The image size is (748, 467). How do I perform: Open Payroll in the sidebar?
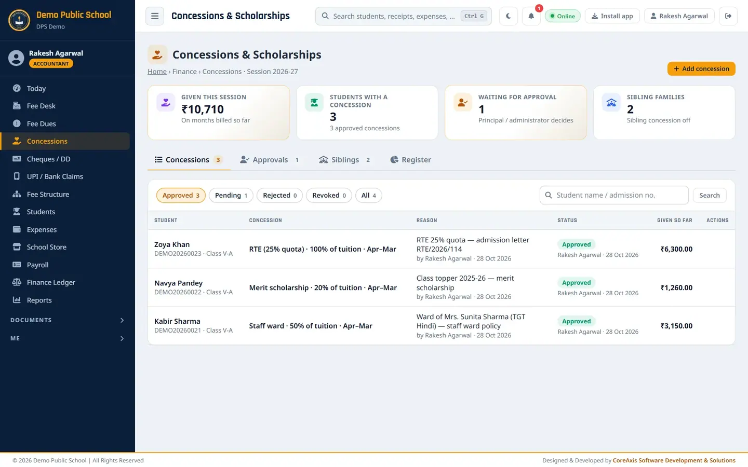(x=65, y=265)
